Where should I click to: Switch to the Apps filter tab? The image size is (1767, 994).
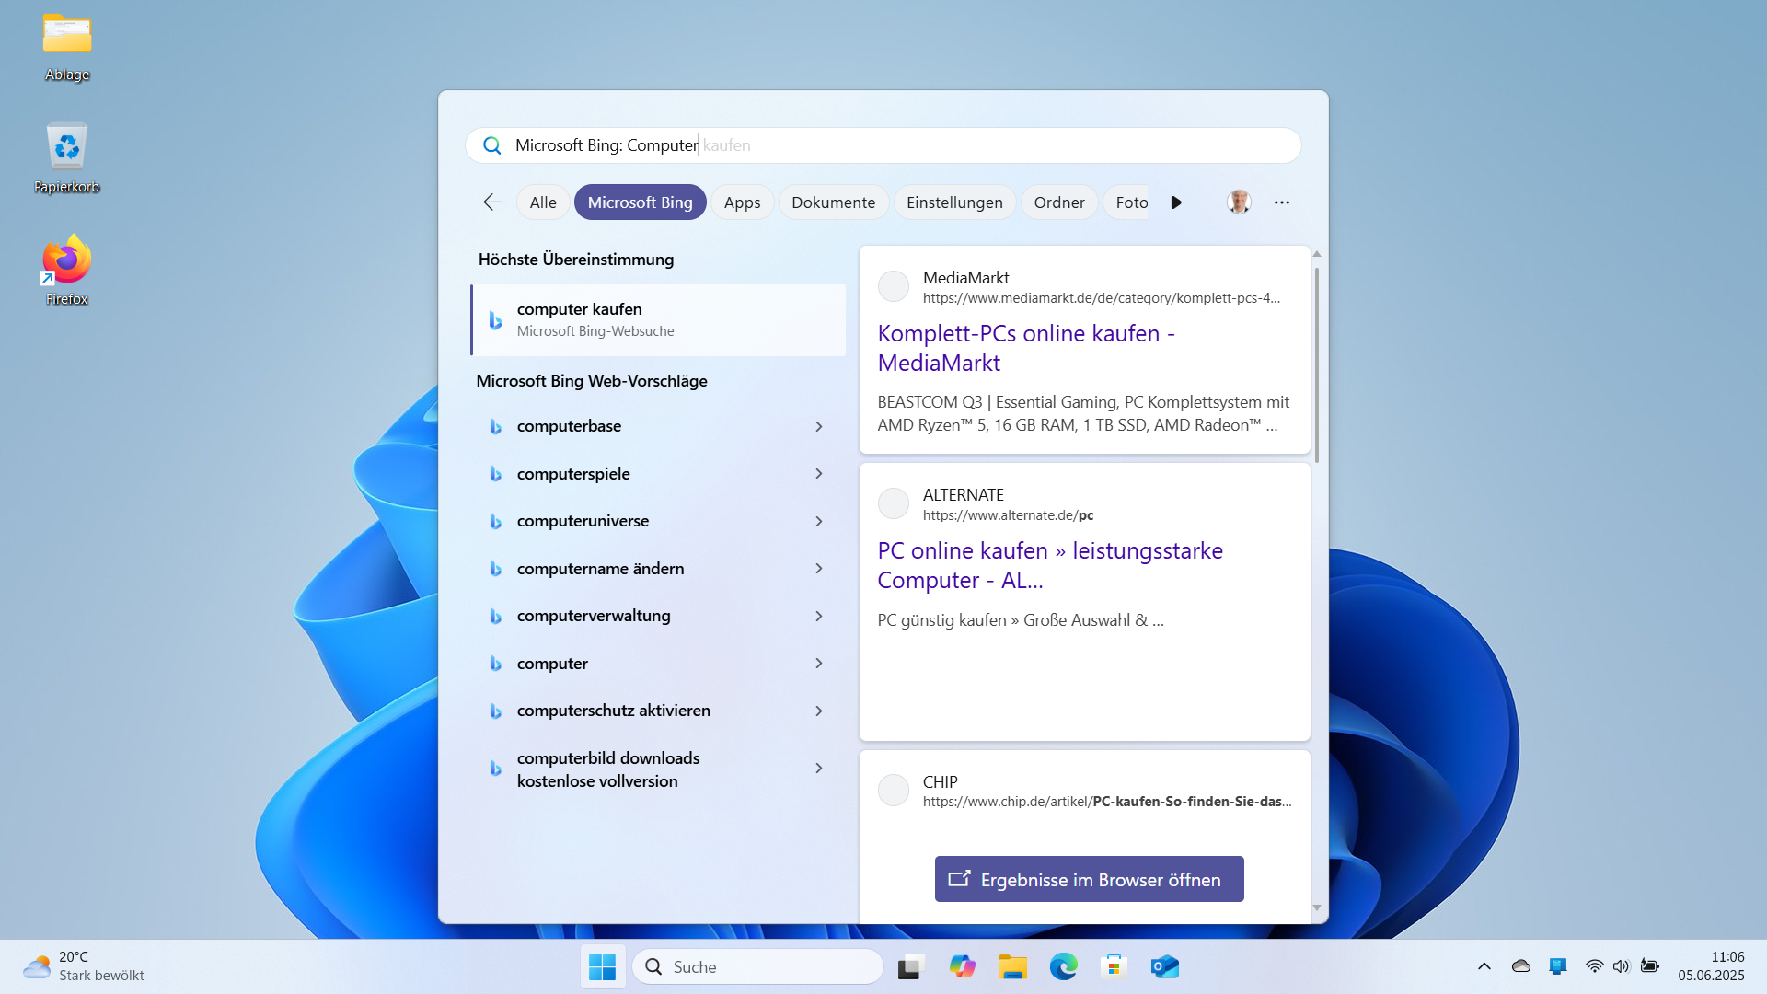pyautogui.click(x=742, y=202)
